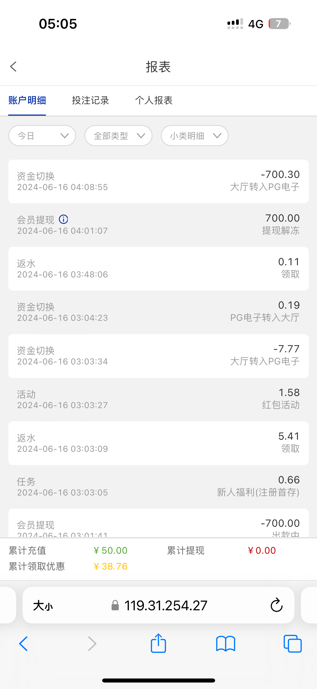Image resolution: width=317 pixels, height=689 pixels.
Task: Expand the 今日 date filter dropdown
Action: (x=42, y=136)
